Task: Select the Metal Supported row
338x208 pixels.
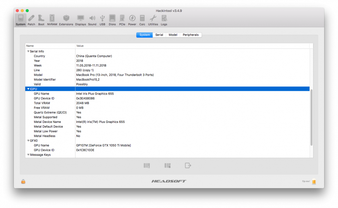Action: [167, 117]
